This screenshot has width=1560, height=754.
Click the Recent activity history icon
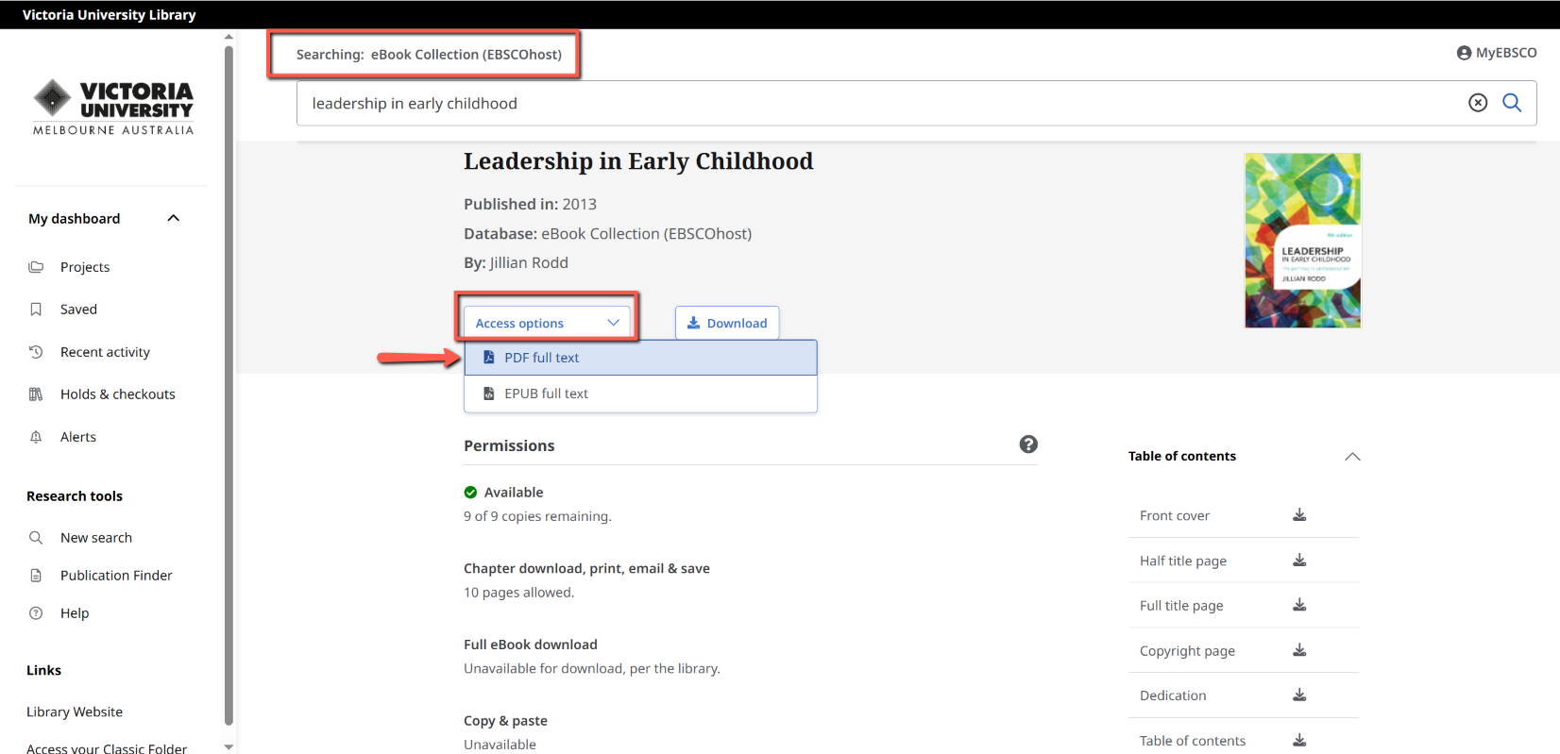tap(36, 352)
